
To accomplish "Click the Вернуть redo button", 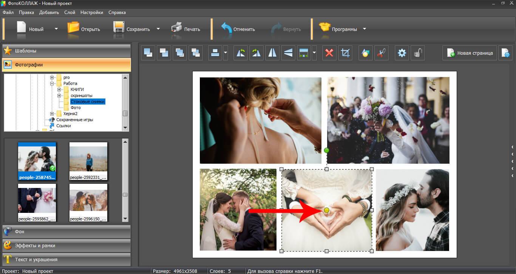I will [x=286, y=29].
